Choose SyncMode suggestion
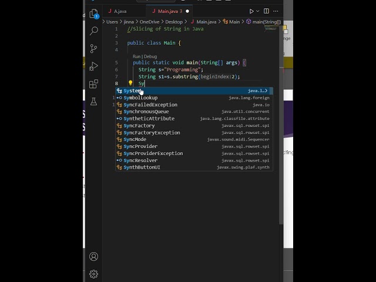The height and width of the screenshot is (282, 376). (194, 139)
